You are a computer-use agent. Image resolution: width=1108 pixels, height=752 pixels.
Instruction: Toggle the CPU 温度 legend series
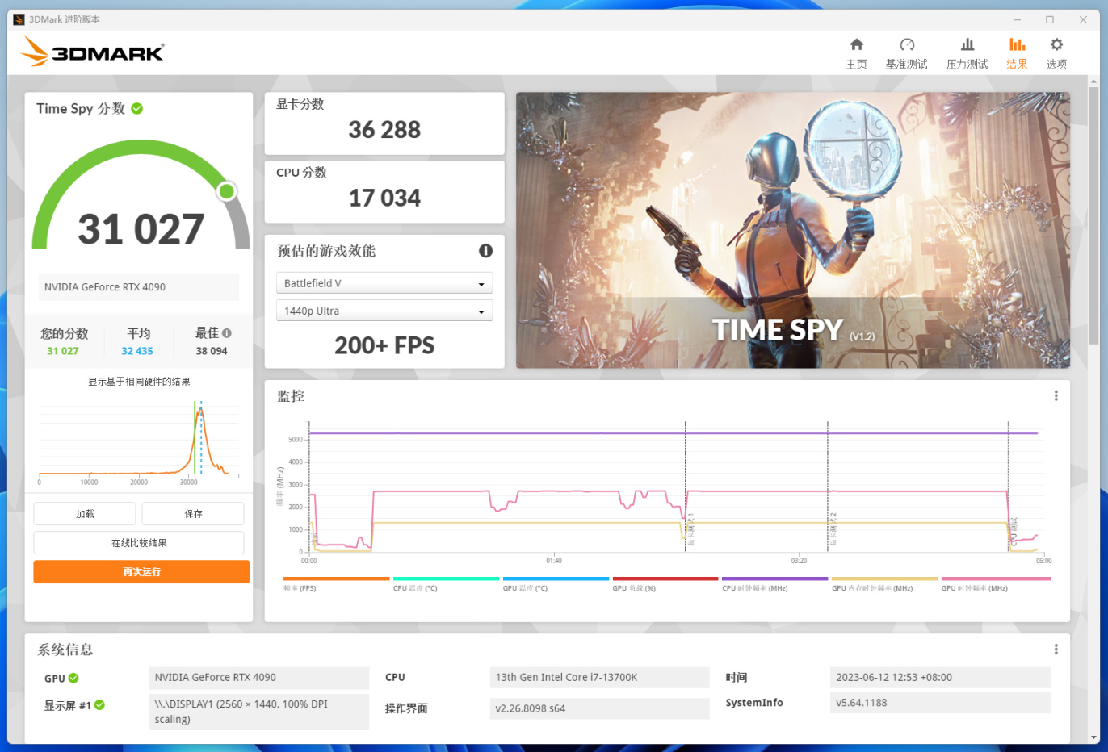coord(446,584)
